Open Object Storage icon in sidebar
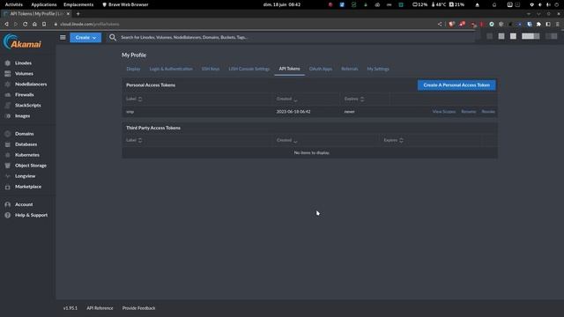This screenshot has width=564, height=317. click(x=8, y=166)
